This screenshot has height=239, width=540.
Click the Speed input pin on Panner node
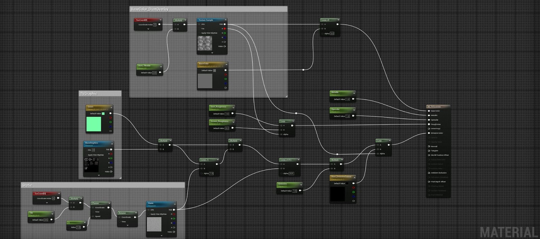(93, 216)
